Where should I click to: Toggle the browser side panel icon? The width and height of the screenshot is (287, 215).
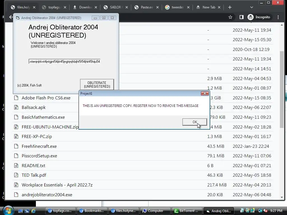coord(241,17)
